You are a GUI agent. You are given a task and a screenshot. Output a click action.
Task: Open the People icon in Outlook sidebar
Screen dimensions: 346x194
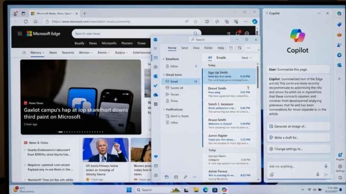(156, 67)
